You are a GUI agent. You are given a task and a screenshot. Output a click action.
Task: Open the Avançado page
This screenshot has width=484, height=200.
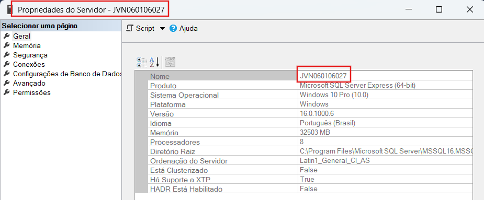pos(29,83)
